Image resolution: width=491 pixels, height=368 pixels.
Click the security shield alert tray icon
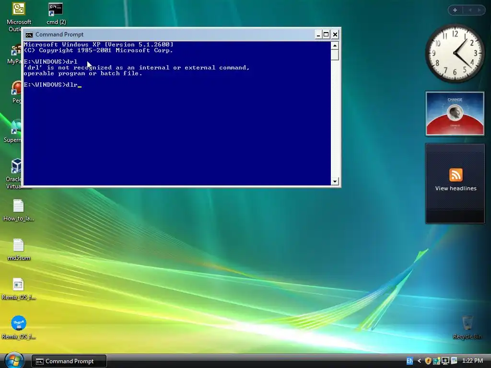pos(428,361)
